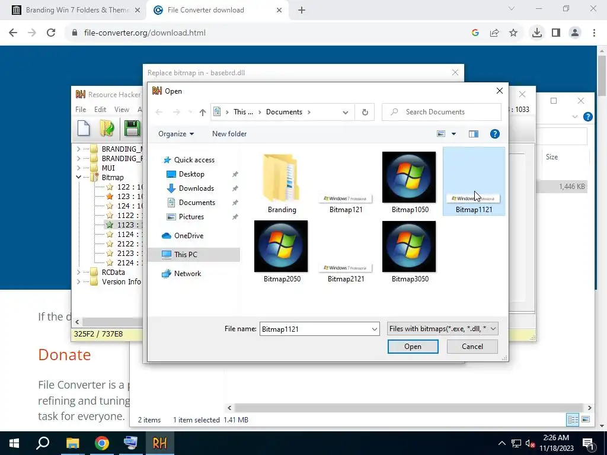Image resolution: width=607 pixels, height=455 pixels.
Task: Click the Open button
Action: (x=413, y=347)
